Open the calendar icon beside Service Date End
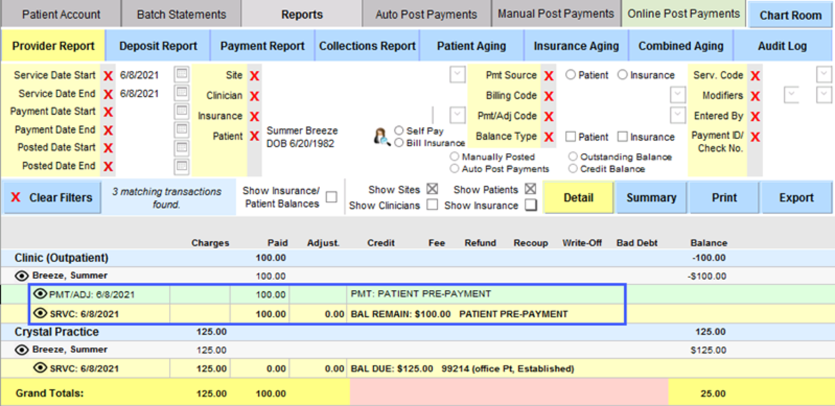Image resolution: width=835 pixels, height=406 pixels. tap(182, 91)
